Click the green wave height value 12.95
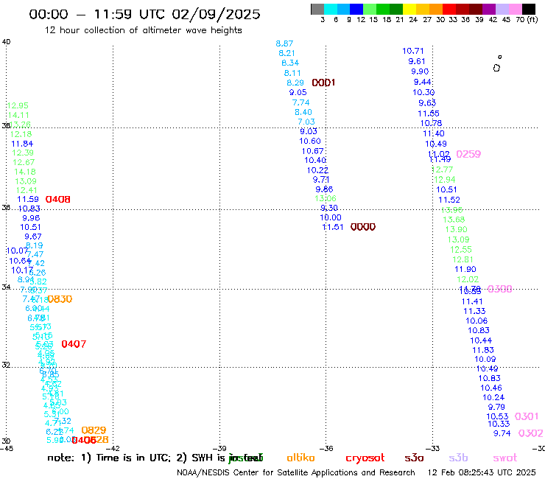 [18, 105]
